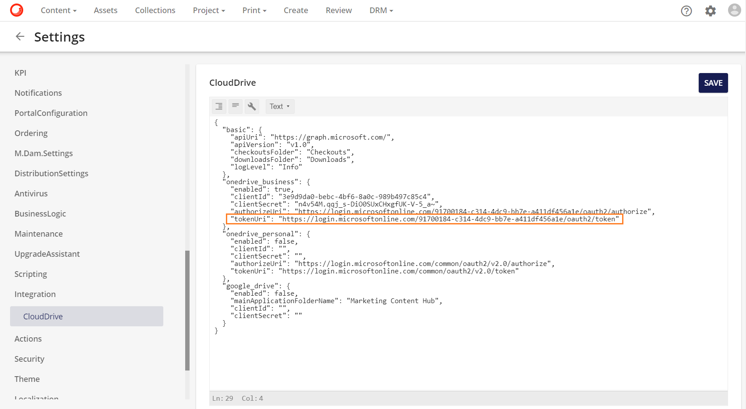This screenshot has height=409, width=746.
Task: Click the "checkoutsFolder" line
Action: 292,152
